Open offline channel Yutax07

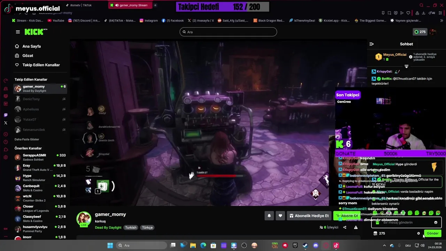[x=40, y=120]
